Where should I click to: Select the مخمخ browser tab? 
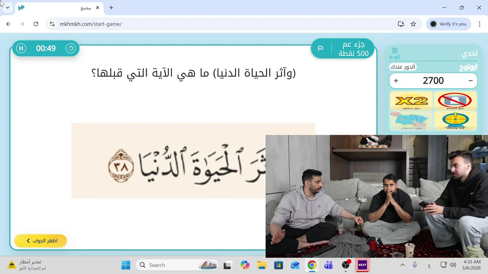point(59,8)
